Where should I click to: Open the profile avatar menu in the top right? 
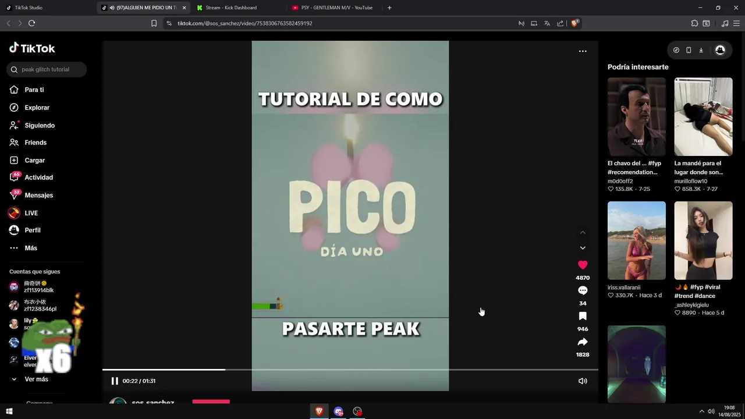click(720, 50)
